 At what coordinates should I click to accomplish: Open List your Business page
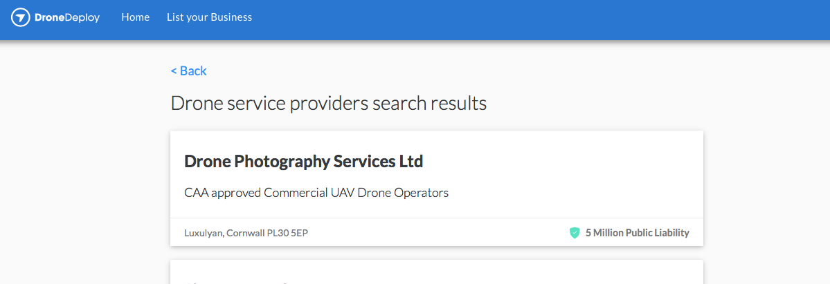(x=209, y=17)
